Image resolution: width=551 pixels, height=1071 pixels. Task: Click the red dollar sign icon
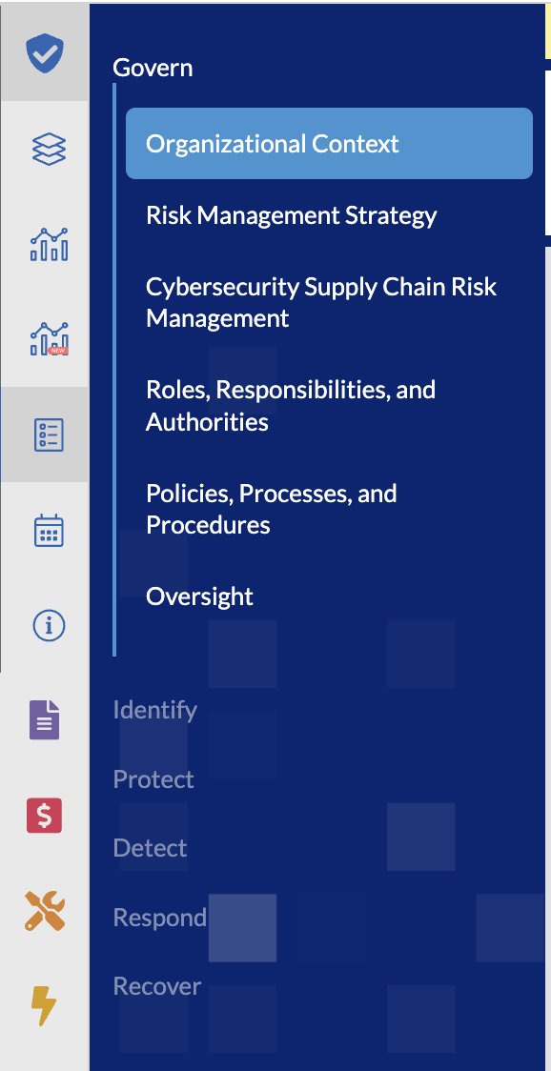[45, 816]
